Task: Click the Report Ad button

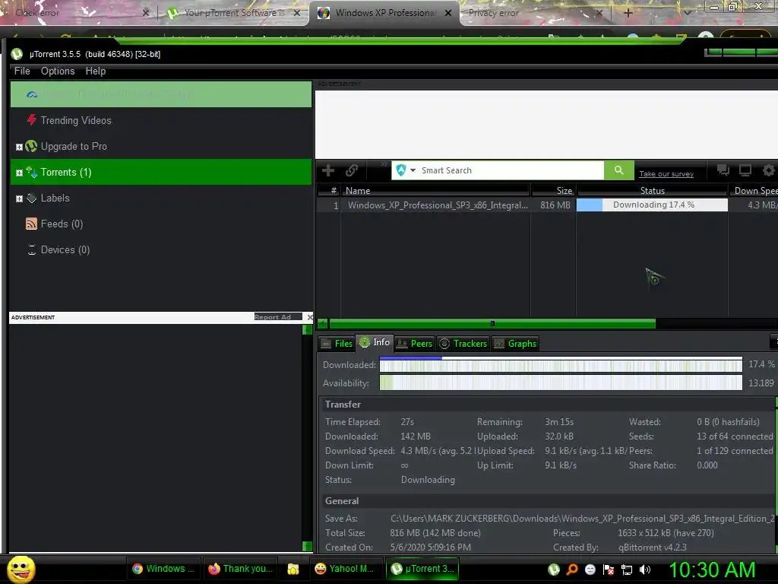Action: (x=277, y=317)
